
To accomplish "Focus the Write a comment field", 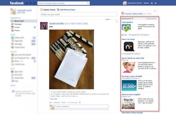I will [82, 106].
